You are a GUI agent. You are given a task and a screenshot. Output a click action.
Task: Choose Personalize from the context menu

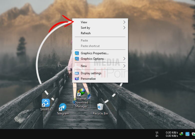click(100, 79)
